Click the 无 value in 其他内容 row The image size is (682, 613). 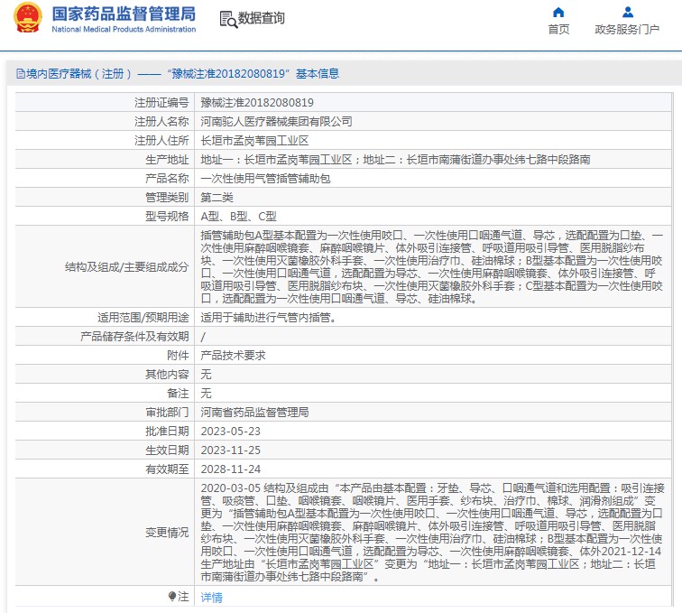coord(206,374)
